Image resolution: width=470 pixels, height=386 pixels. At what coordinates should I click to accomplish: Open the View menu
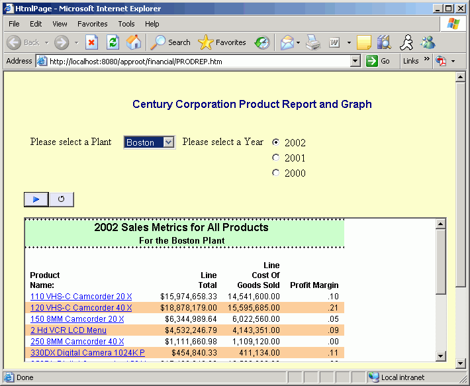point(60,24)
